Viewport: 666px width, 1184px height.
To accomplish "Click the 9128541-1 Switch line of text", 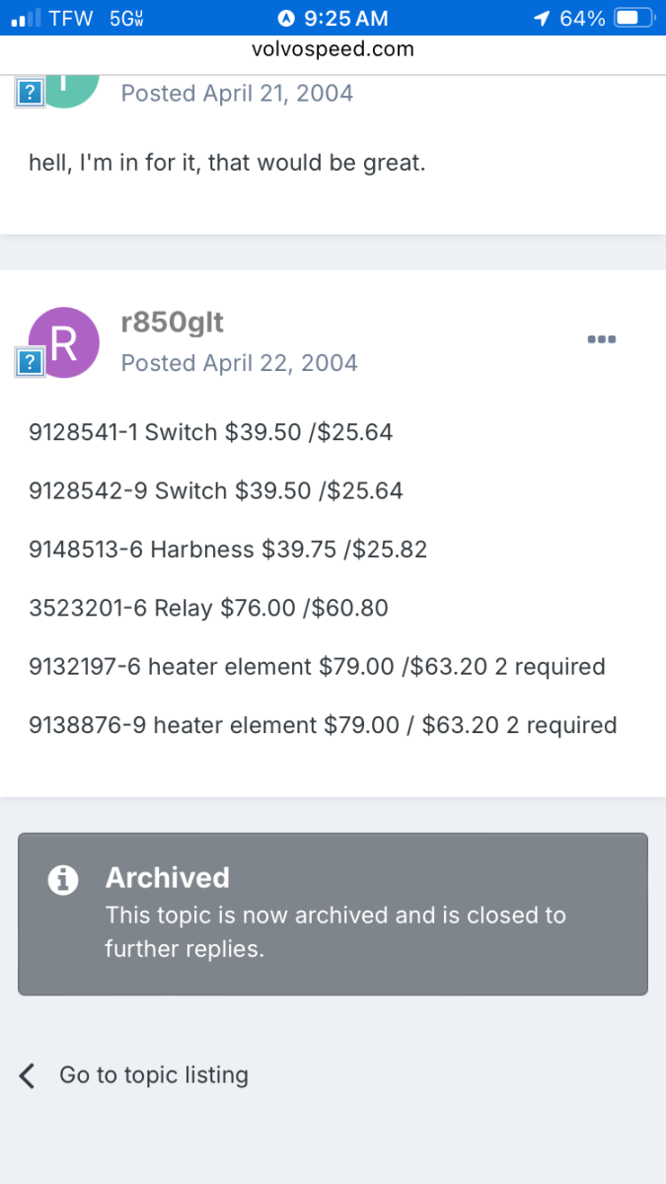I will (210, 432).
